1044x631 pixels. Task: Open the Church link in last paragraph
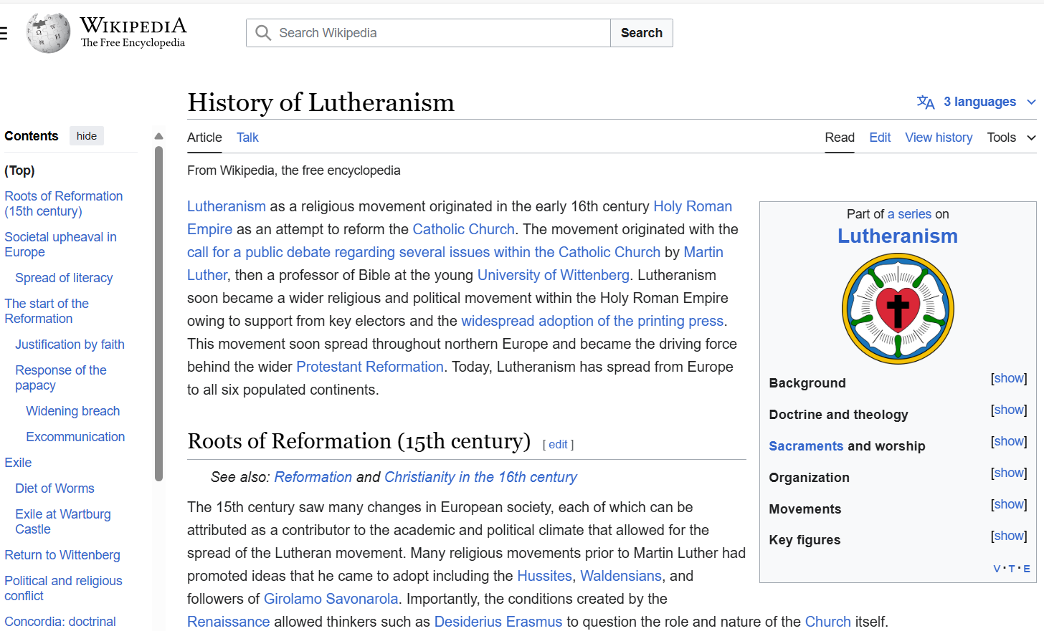(x=828, y=622)
